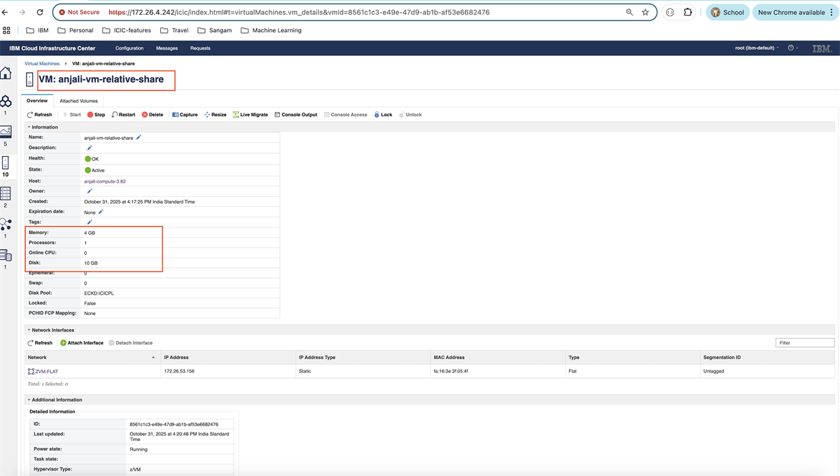840x476 pixels.
Task: Open the Storage sidebar icon
Action: [x=6, y=255]
